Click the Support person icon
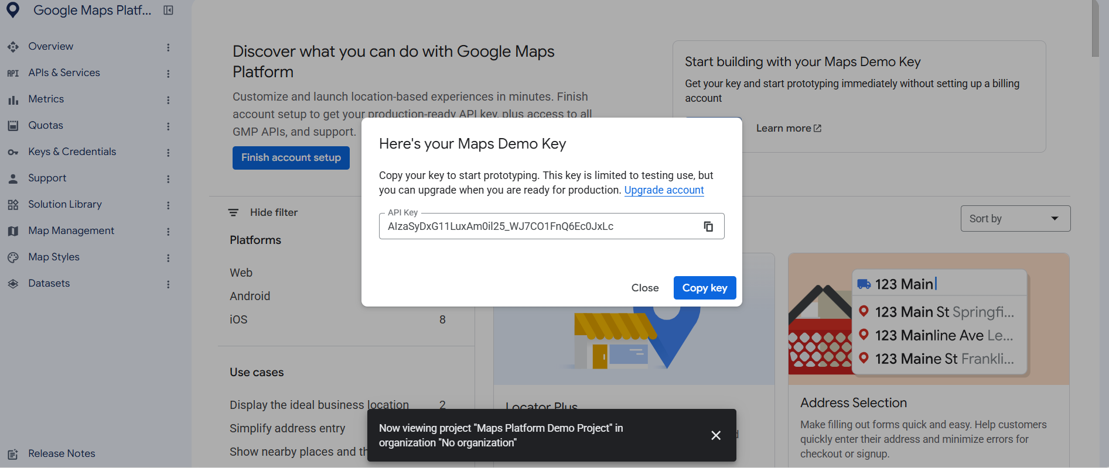The width and height of the screenshot is (1109, 468). tap(13, 178)
